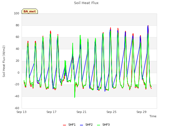Click the -20 y-axis tick label

pyautogui.click(x=17, y=84)
